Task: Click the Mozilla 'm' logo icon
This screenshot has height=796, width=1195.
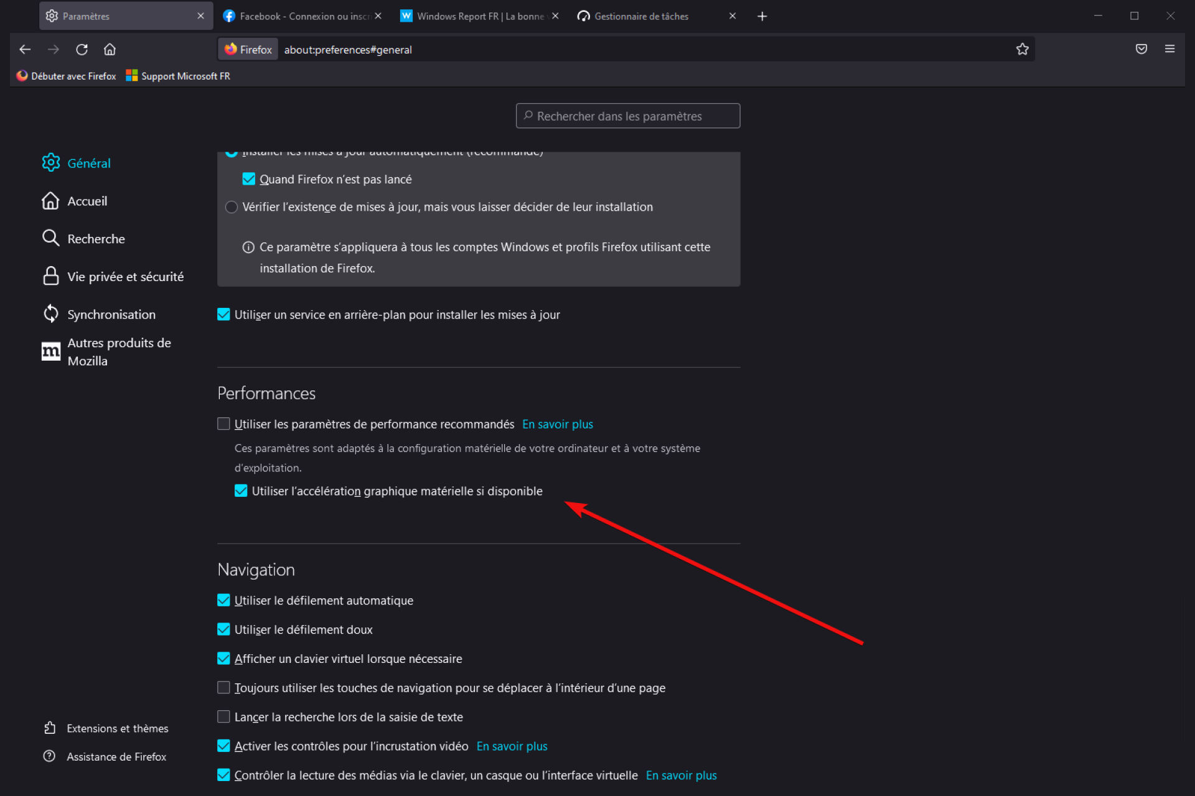Action: pos(50,351)
